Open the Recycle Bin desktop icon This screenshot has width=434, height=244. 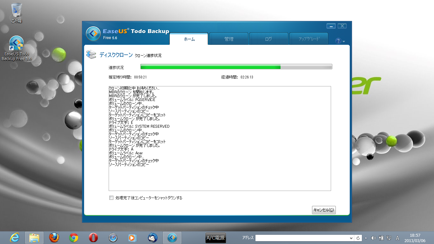point(16,13)
